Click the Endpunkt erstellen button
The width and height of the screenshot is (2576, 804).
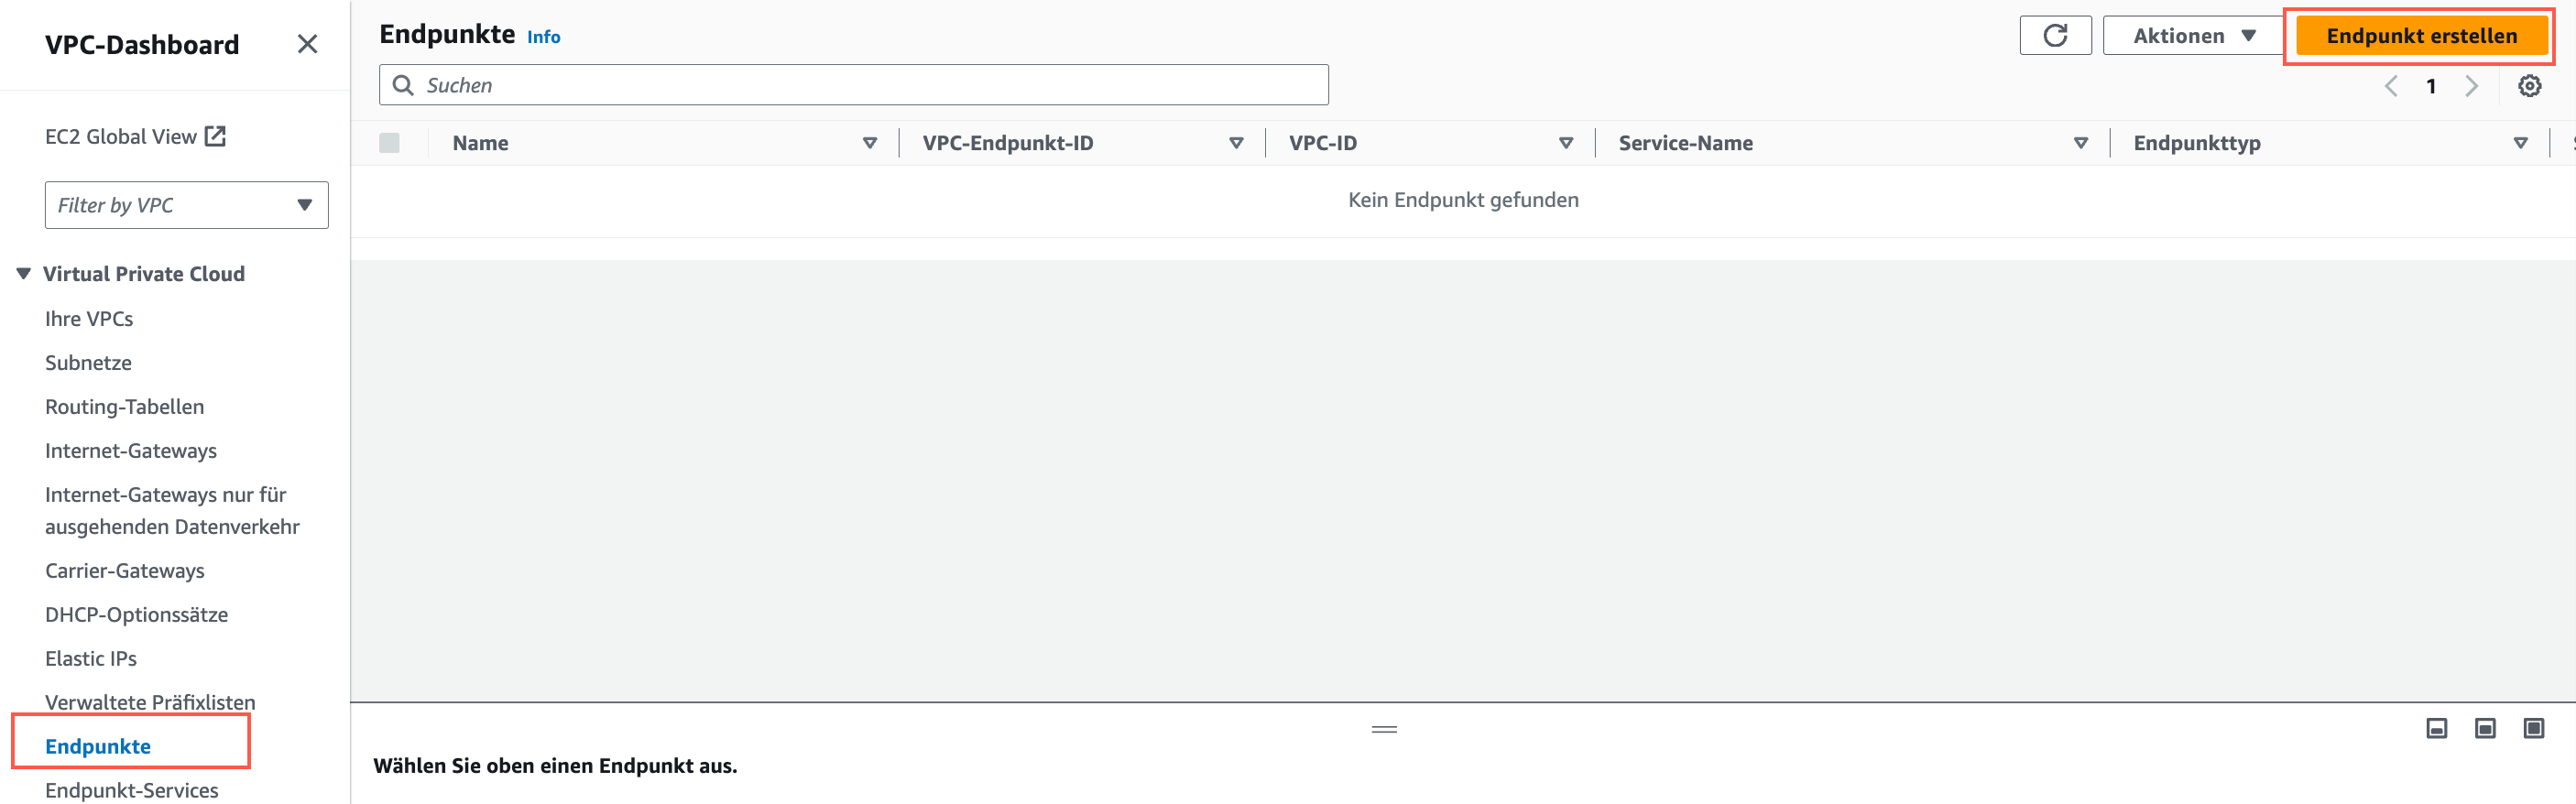[x=2420, y=36]
